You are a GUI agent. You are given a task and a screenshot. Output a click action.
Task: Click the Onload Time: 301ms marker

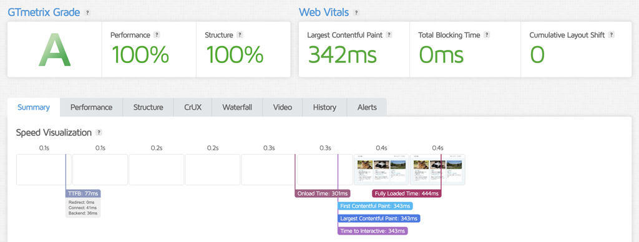(x=323, y=193)
